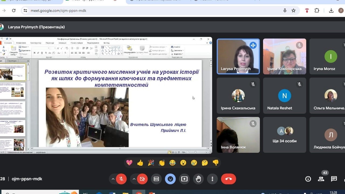Click the 'Ще 34 особи' tile

click(x=284, y=135)
